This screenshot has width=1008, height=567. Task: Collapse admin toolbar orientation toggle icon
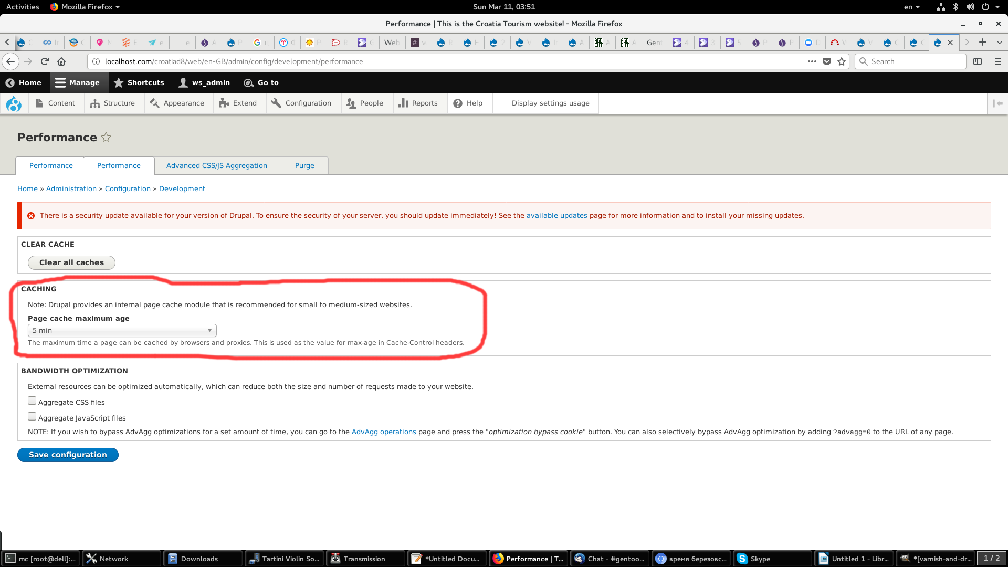pos(997,103)
